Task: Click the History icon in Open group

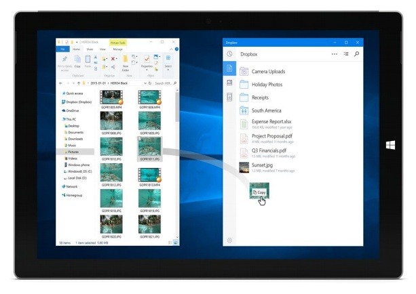Action: point(156,69)
